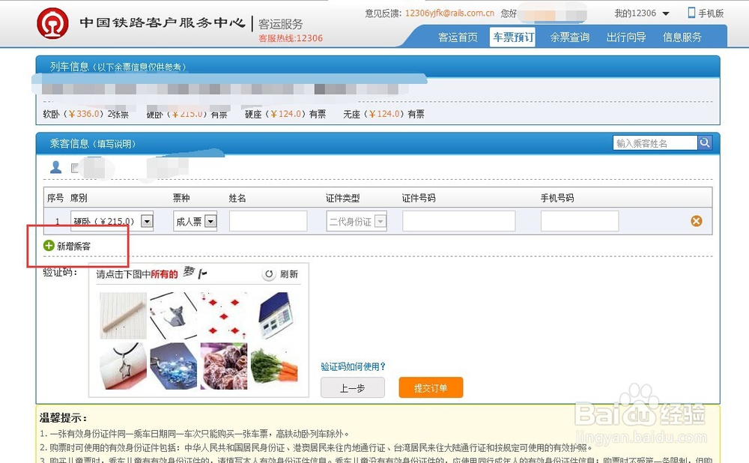Image resolution: width=749 pixels, height=463 pixels.
Task: Click the 新增乘客 link text
Action: coord(73,246)
